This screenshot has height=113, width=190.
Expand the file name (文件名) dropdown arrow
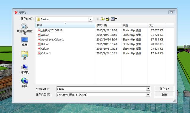coord(148,89)
